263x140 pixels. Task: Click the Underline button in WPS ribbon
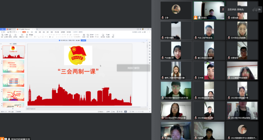(x=39, y=37)
